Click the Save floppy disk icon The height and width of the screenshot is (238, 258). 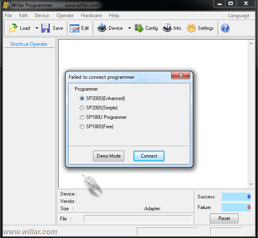click(45, 28)
